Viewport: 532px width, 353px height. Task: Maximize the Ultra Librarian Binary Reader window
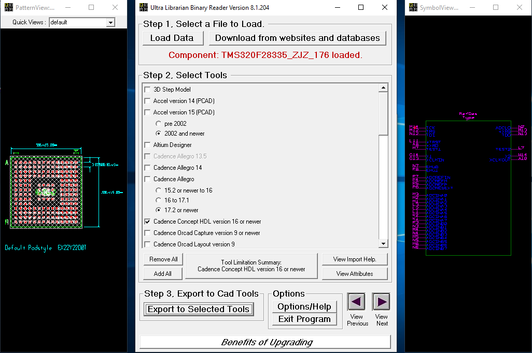click(361, 7)
